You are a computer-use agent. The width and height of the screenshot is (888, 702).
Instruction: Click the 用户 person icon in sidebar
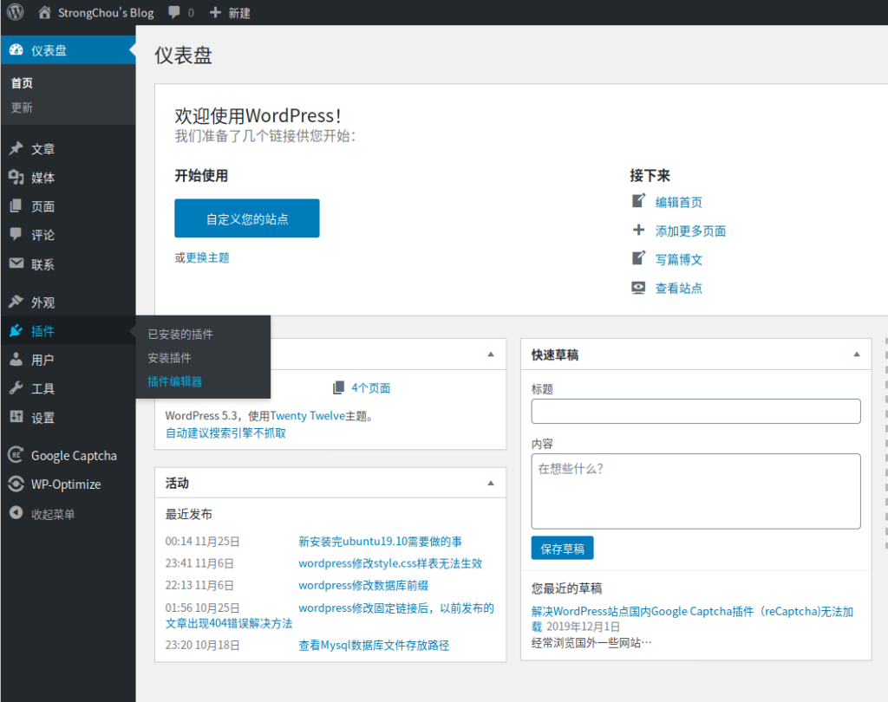16,360
